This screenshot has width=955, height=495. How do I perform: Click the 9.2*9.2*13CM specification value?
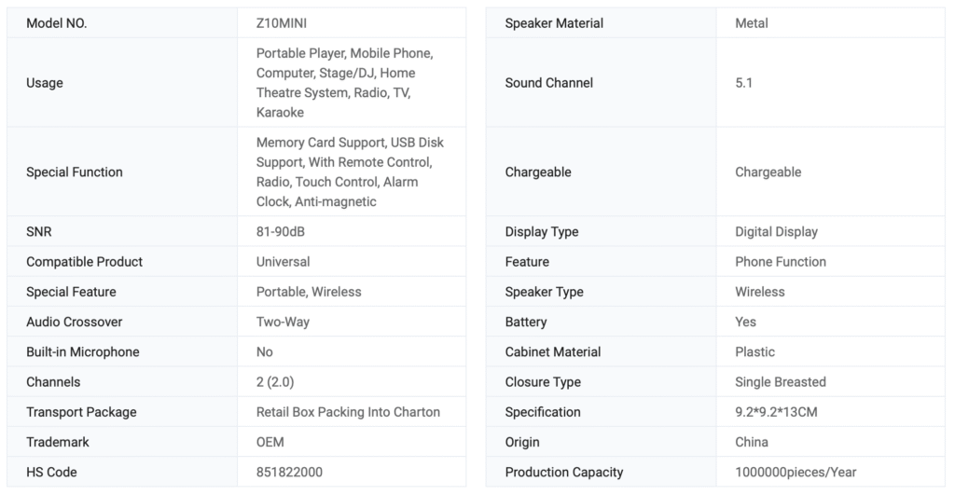(x=776, y=412)
